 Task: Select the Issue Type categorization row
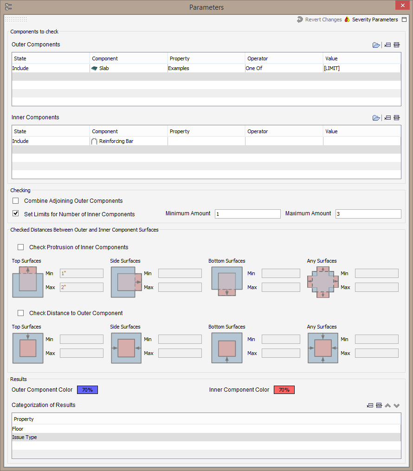(206, 437)
